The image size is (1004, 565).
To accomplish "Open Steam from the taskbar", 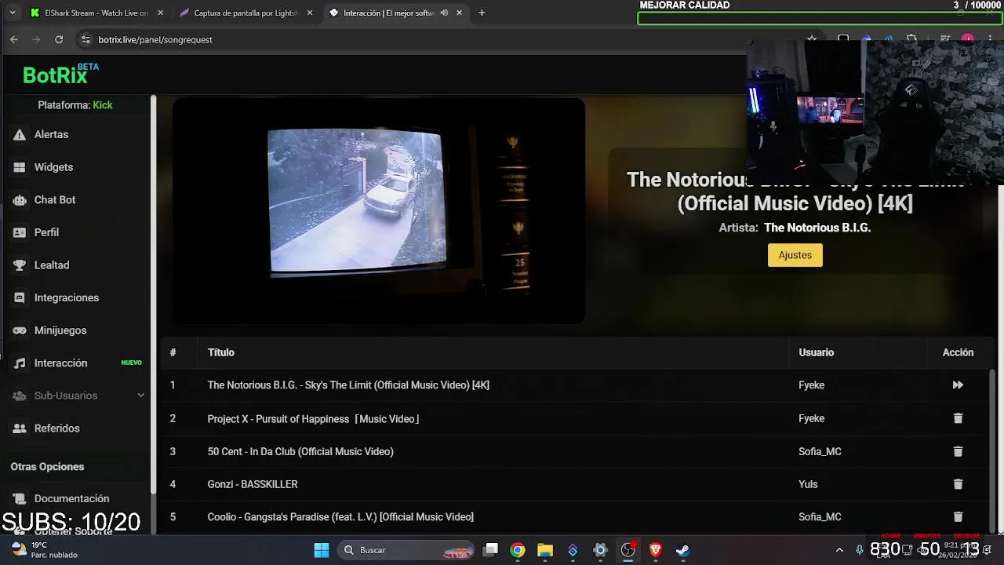I will click(x=682, y=550).
